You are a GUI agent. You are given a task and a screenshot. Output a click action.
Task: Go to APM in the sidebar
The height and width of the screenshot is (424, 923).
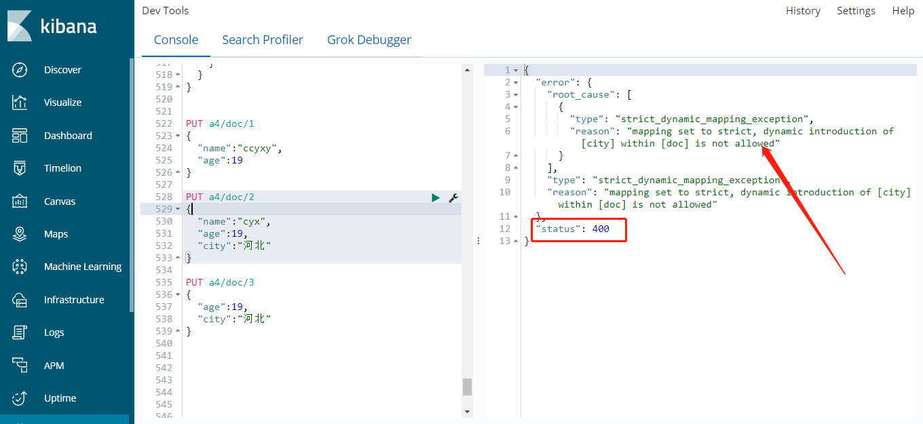point(54,366)
